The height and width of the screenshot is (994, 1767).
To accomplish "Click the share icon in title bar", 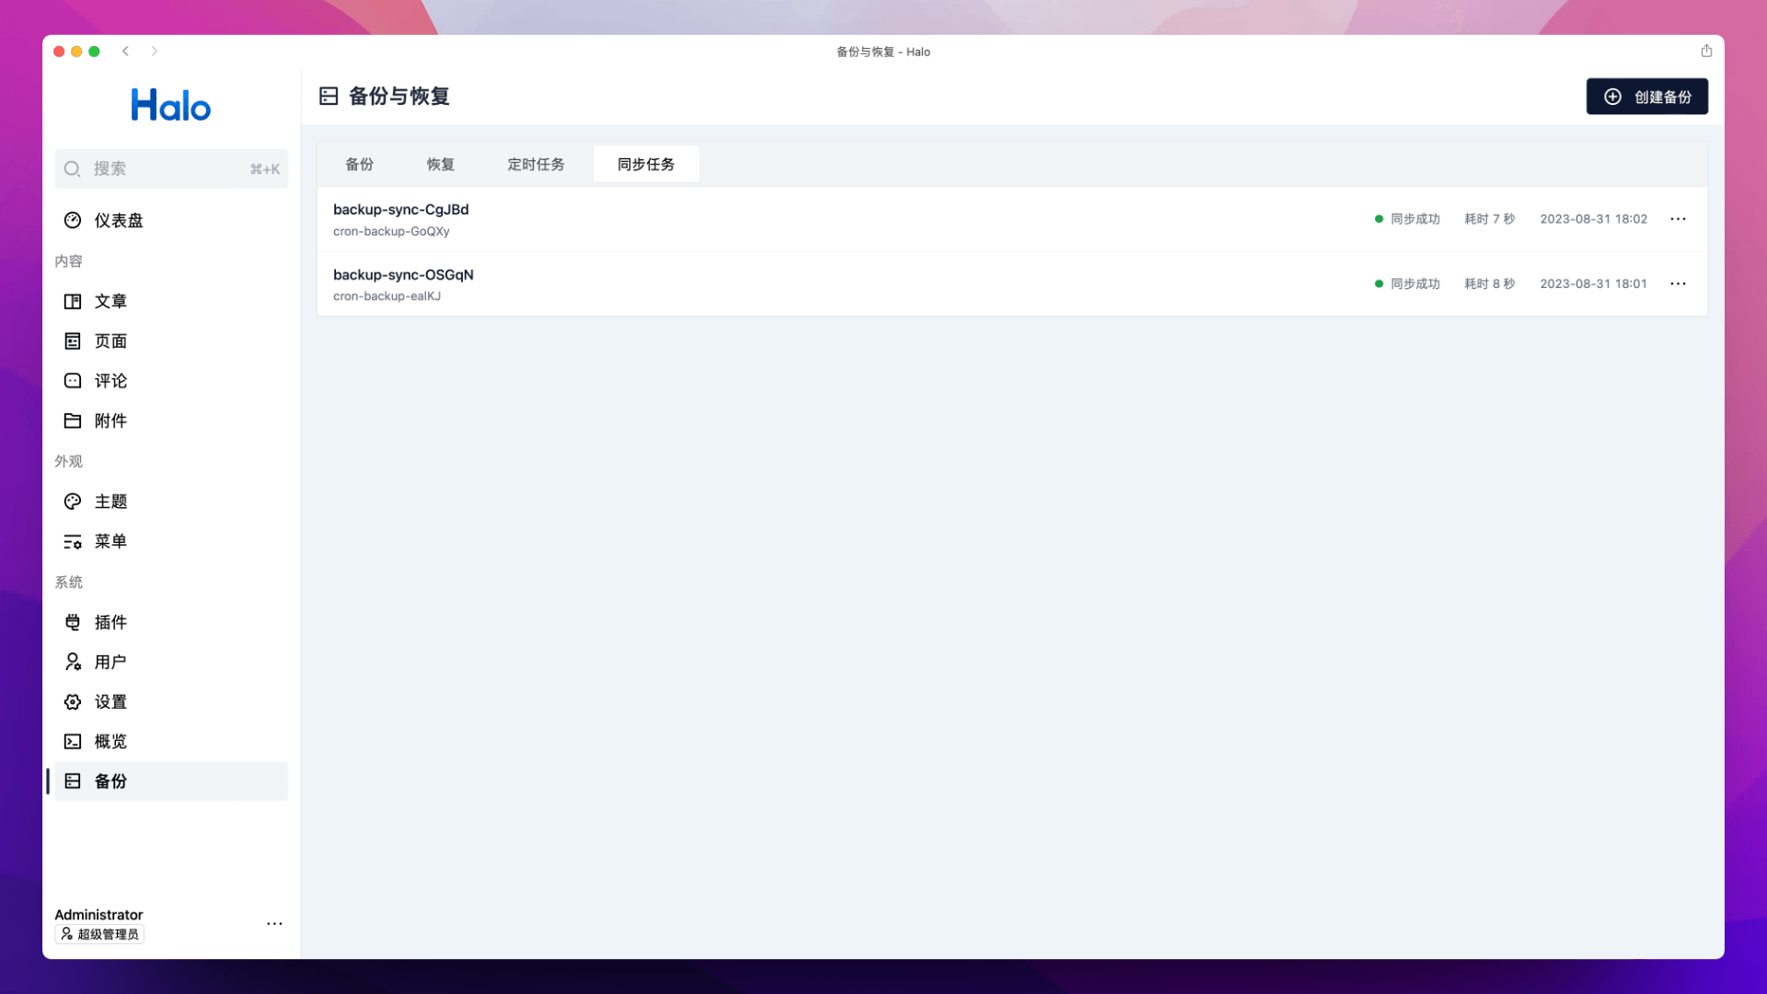I will [x=1706, y=51].
